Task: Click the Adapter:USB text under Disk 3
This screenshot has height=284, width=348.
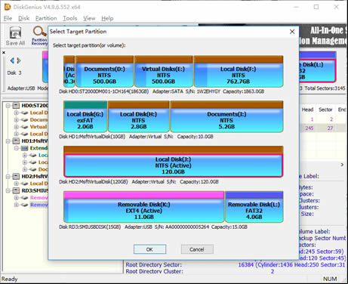Action: 22,88
